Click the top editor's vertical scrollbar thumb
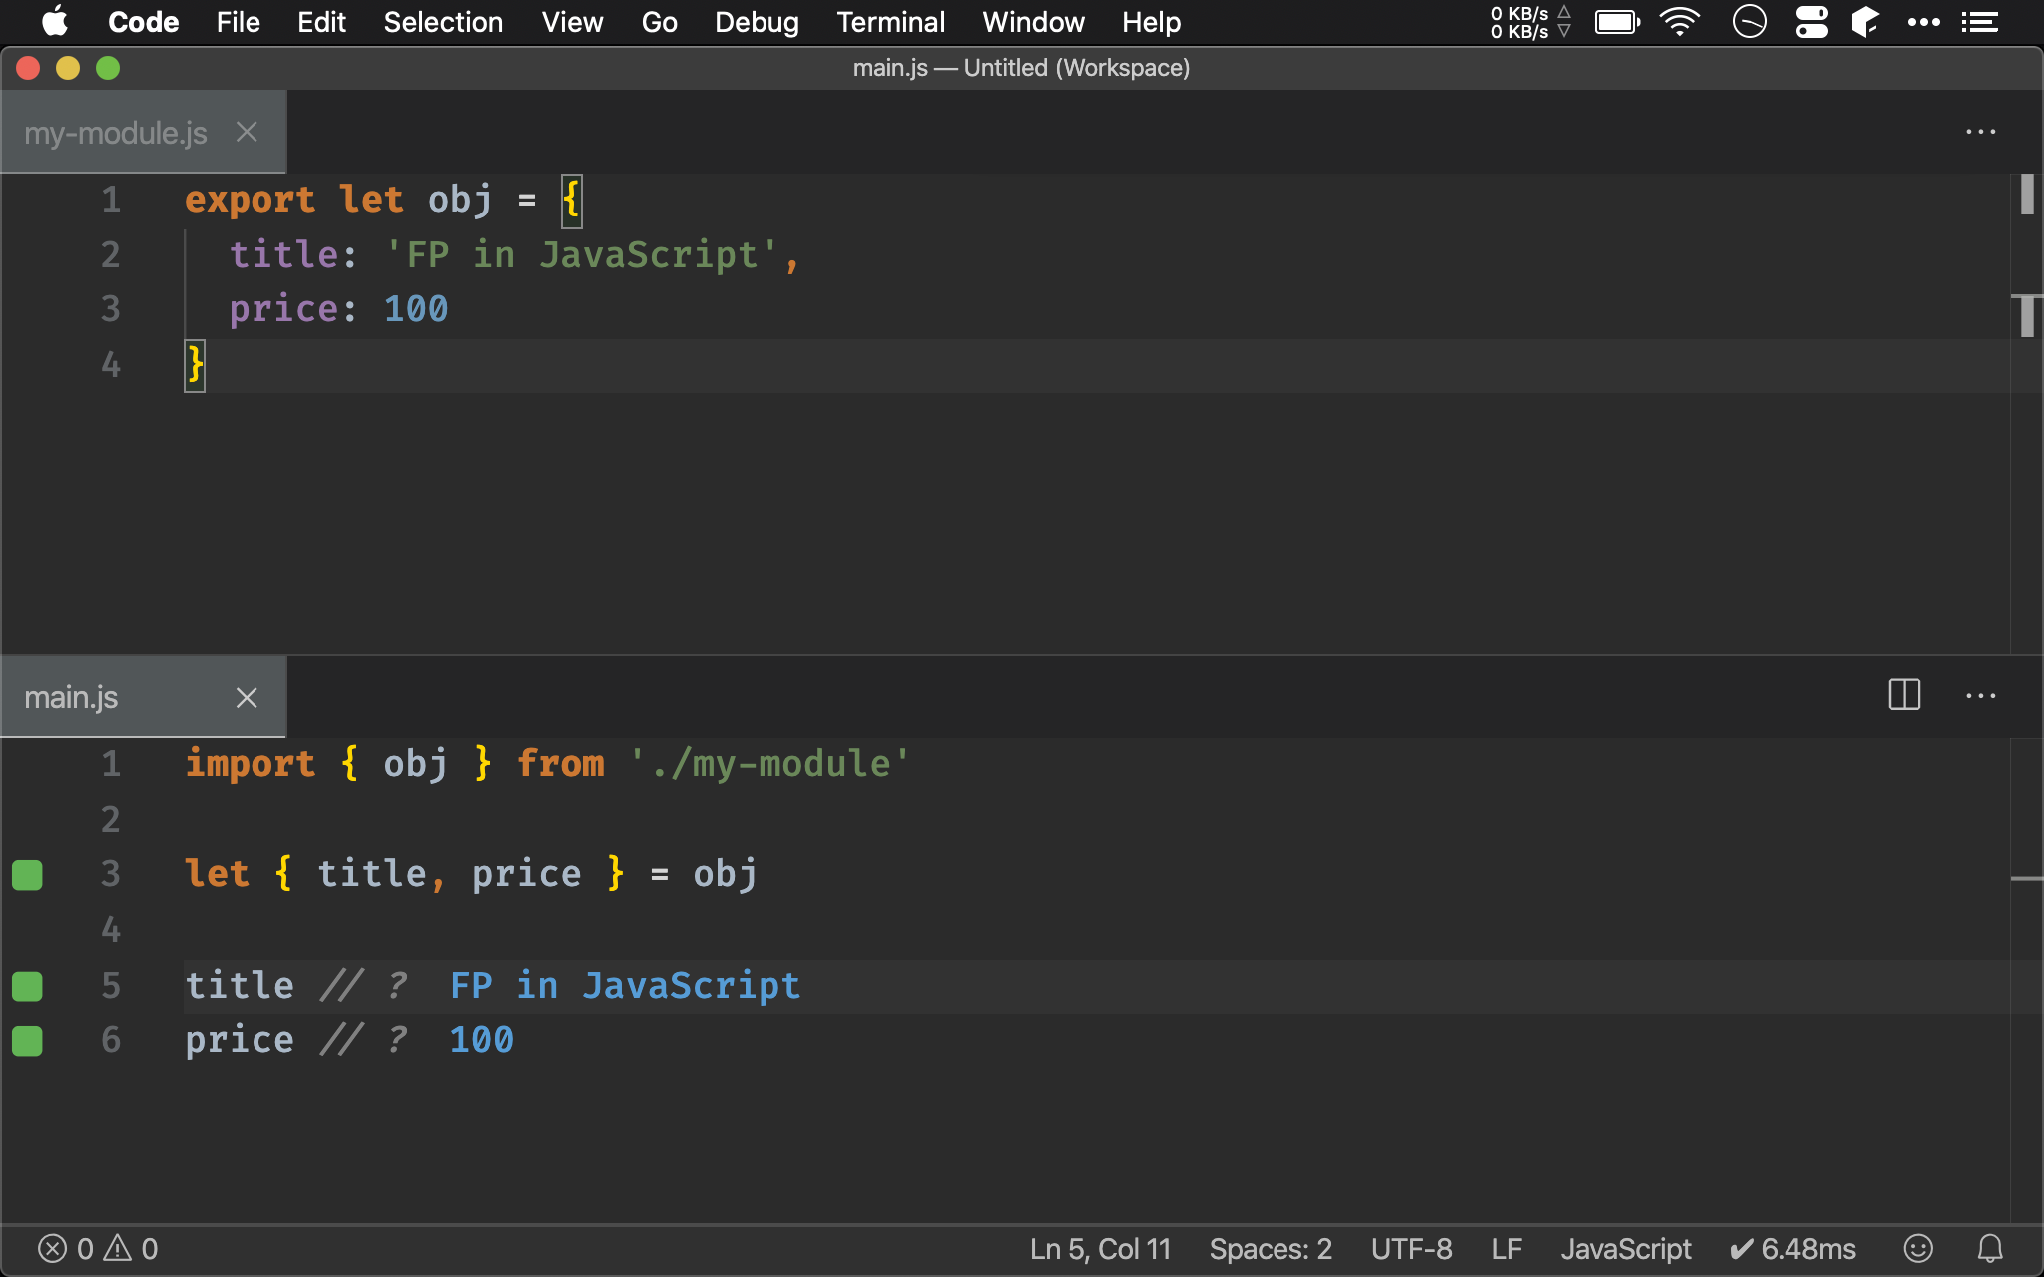The height and width of the screenshot is (1277, 2044). [x=2026, y=195]
